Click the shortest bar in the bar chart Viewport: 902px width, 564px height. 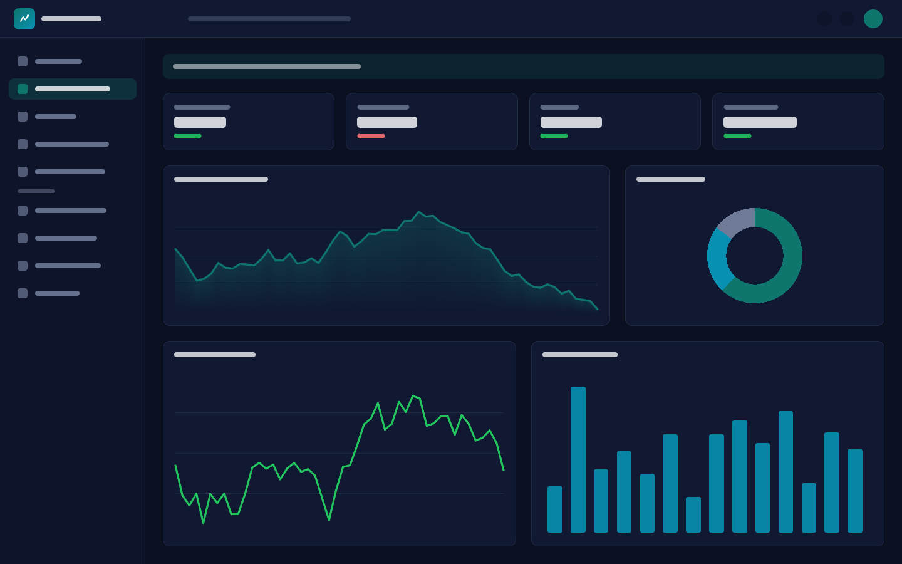pos(693,514)
